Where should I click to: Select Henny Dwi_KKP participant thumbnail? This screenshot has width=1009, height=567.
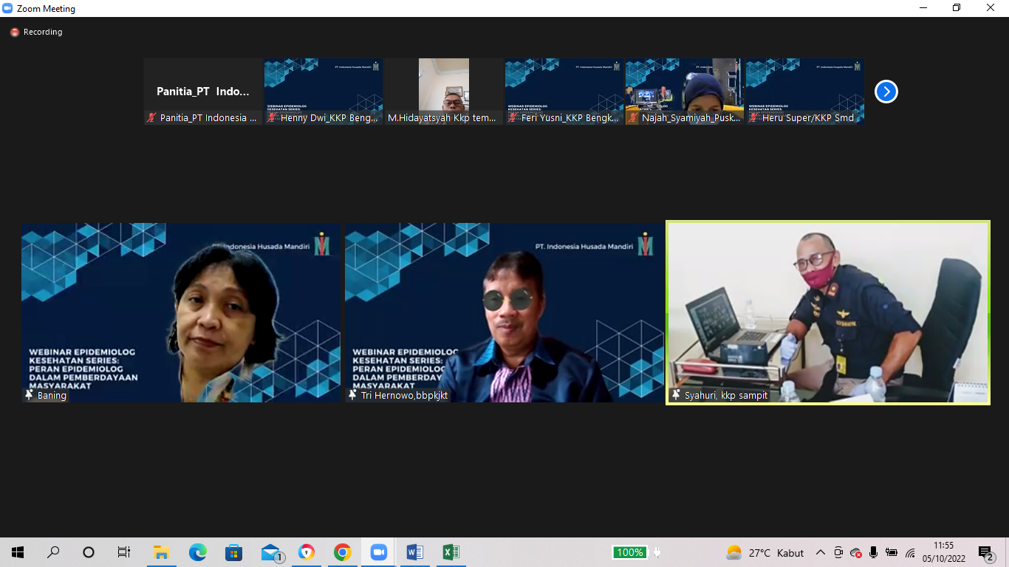tap(324, 92)
